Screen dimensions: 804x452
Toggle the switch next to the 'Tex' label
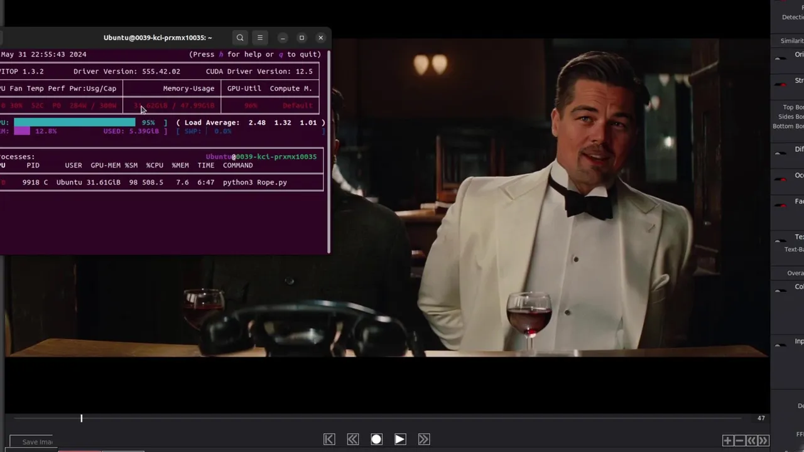pyautogui.click(x=781, y=240)
